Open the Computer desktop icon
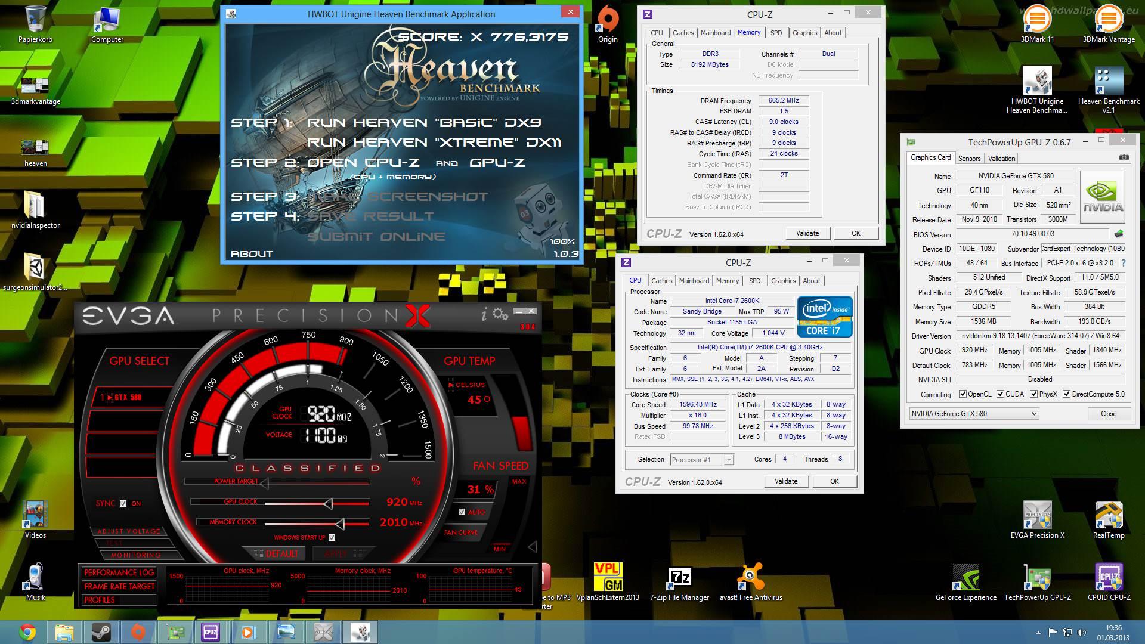This screenshot has height=644, width=1145. [107, 24]
